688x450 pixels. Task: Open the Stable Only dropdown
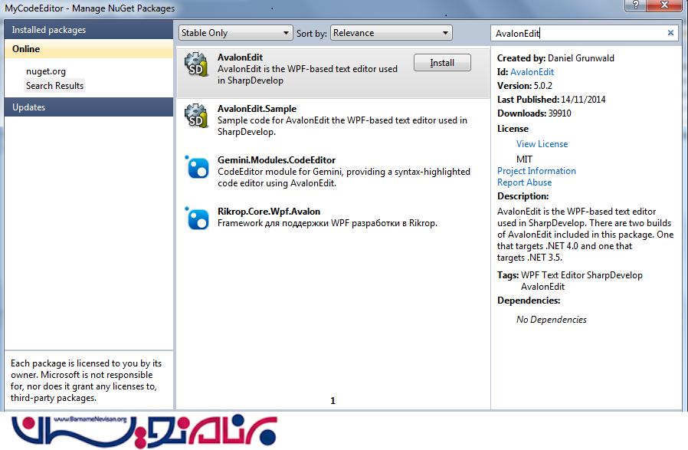pos(236,33)
